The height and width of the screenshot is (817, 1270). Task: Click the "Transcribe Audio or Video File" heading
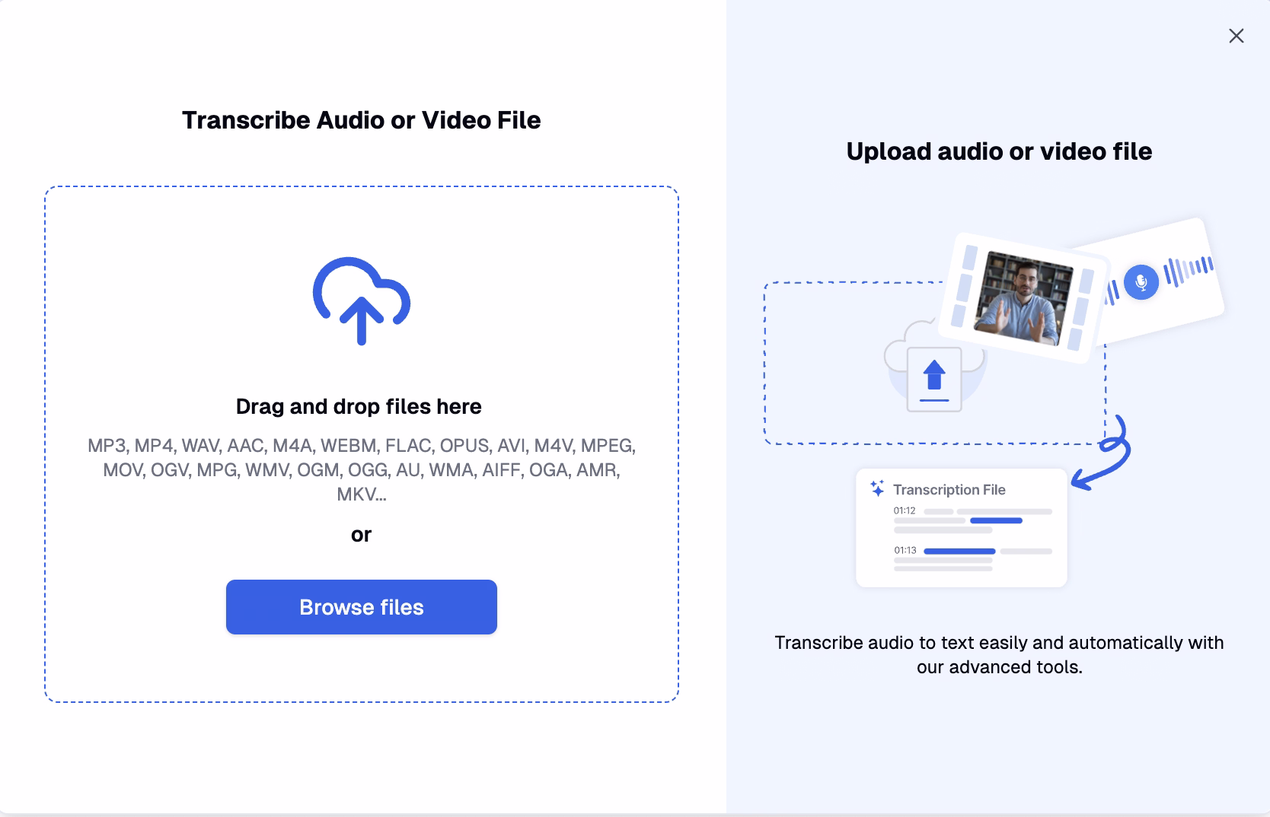[361, 120]
